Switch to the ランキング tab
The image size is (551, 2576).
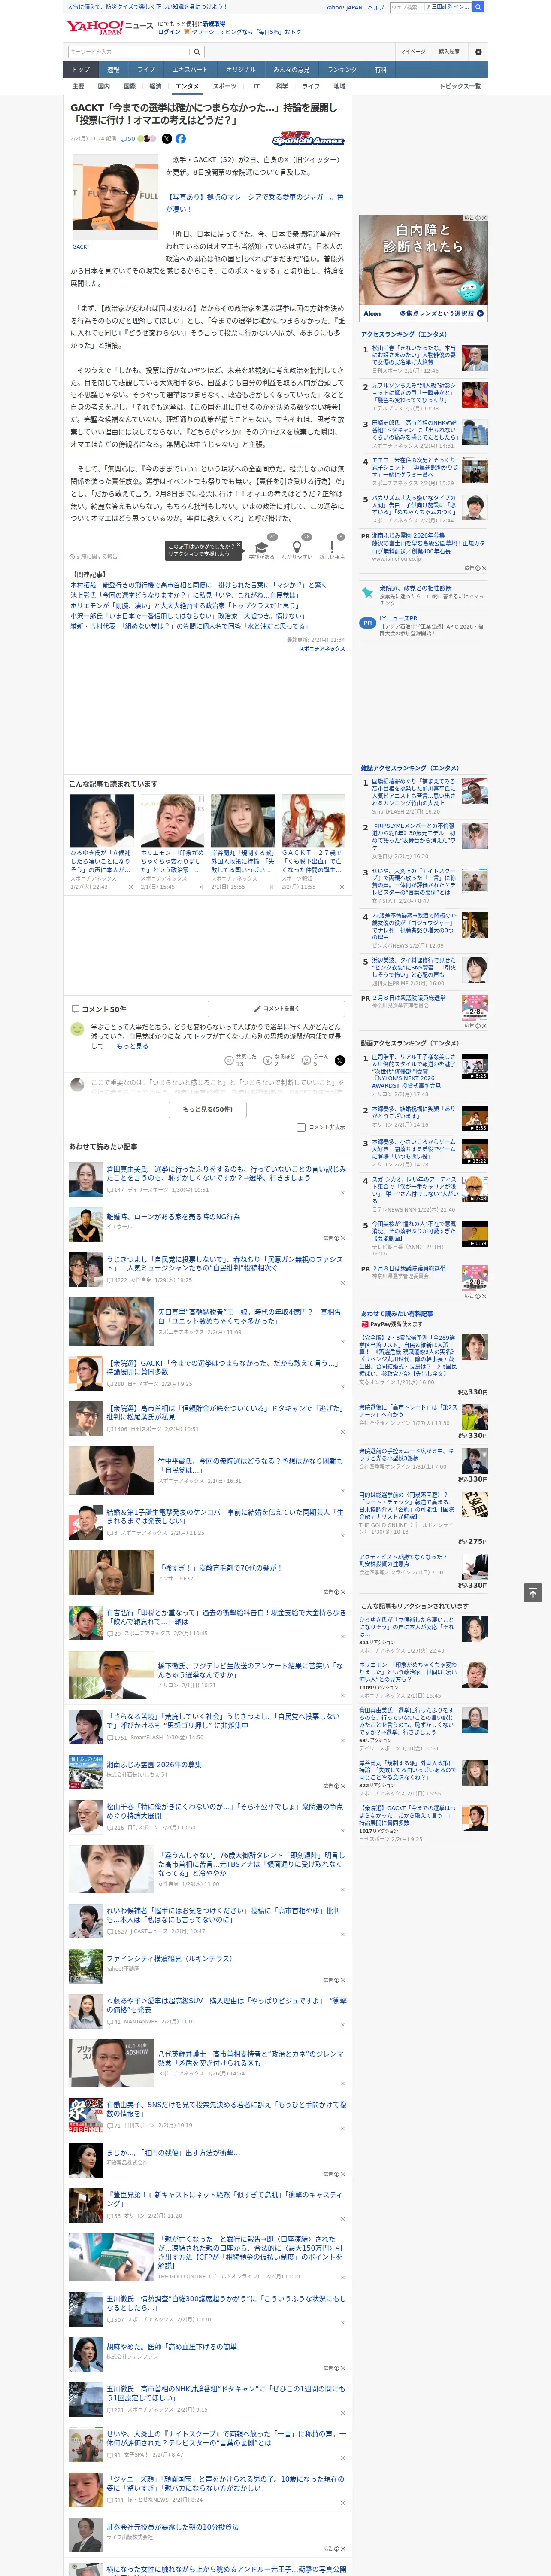tap(342, 70)
